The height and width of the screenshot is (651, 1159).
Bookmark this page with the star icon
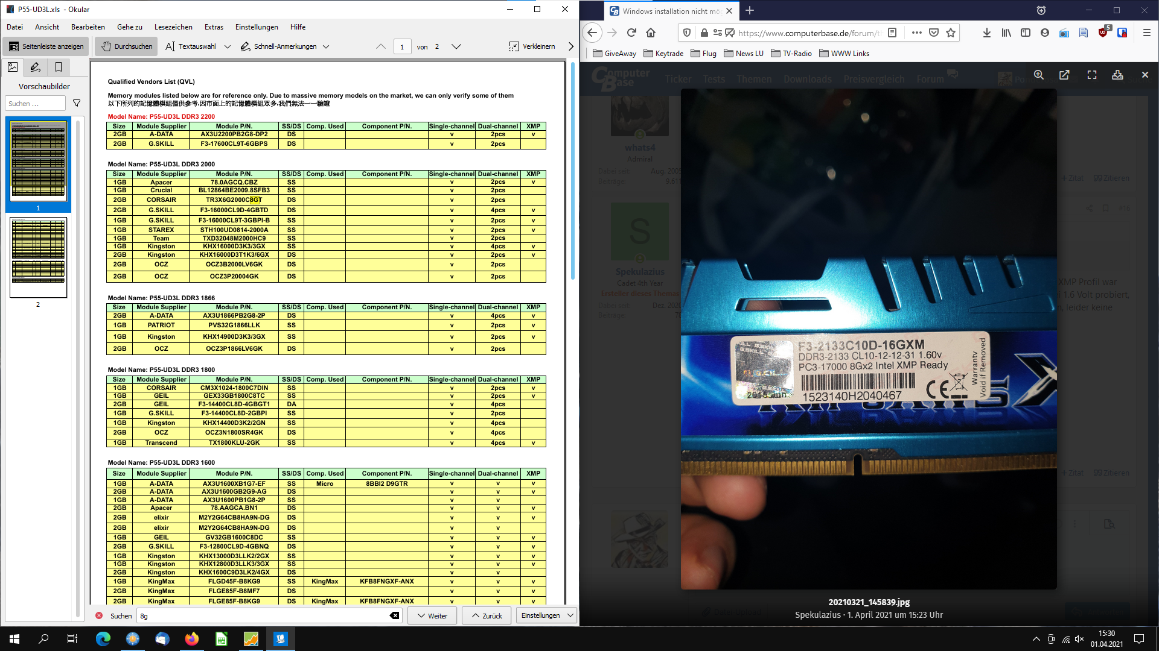point(951,33)
